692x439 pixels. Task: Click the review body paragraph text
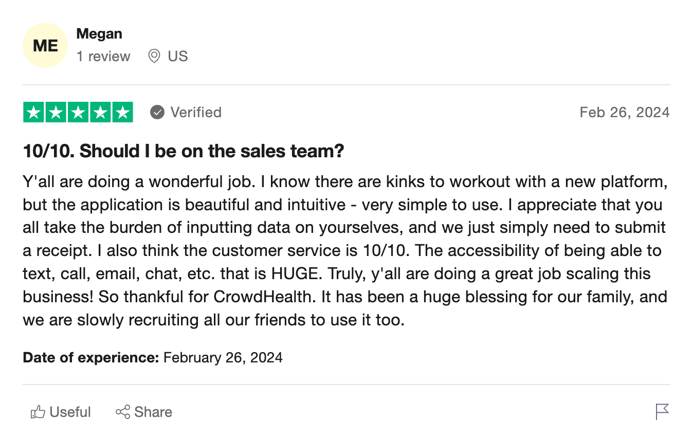coord(345,251)
